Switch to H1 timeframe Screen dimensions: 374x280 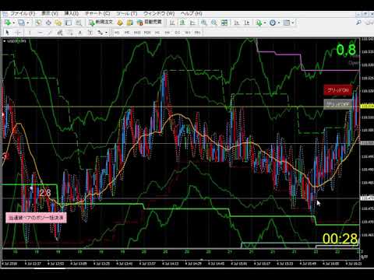pos(157,33)
